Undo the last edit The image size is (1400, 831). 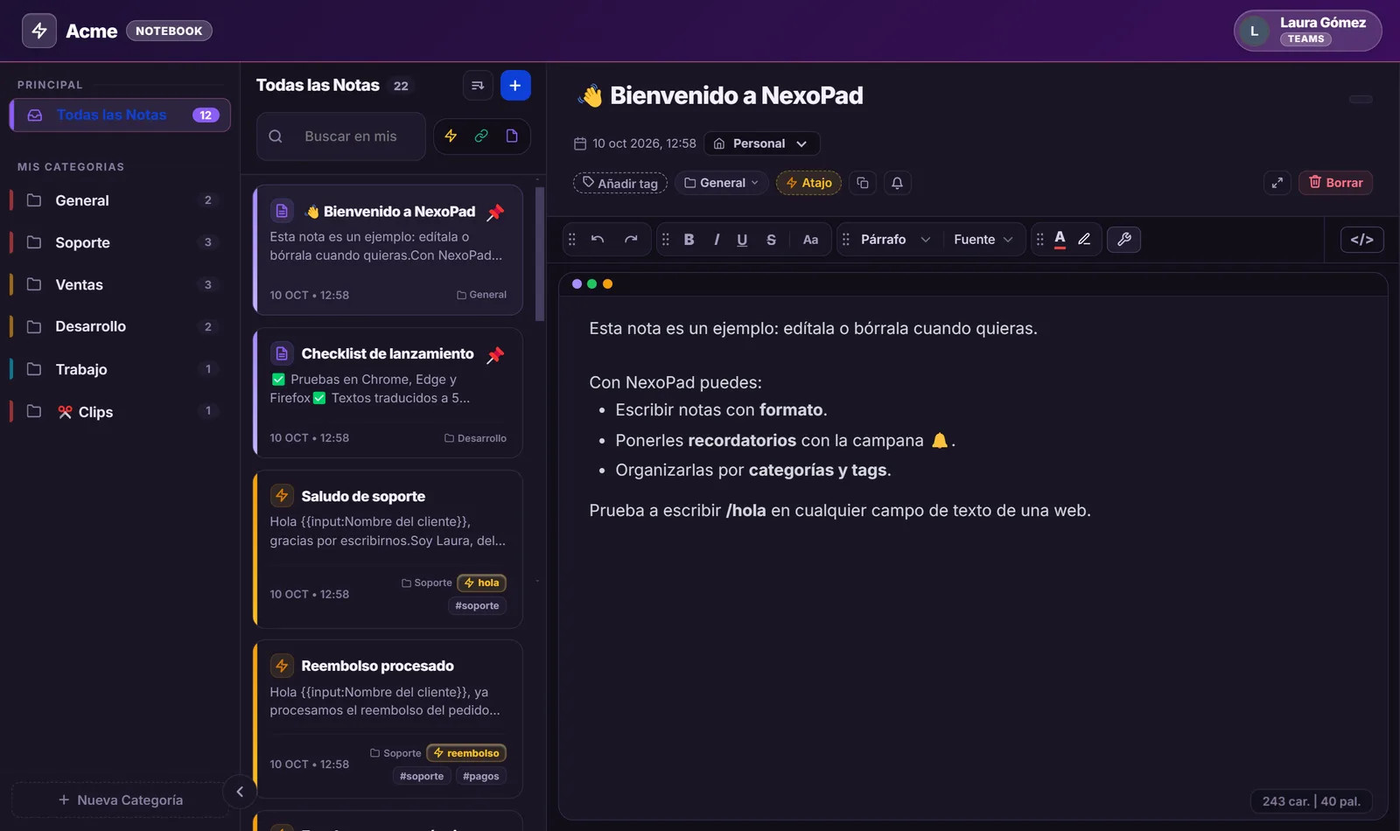tap(598, 239)
